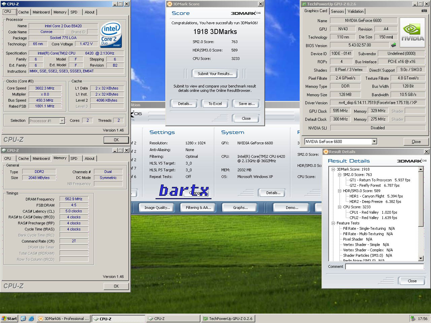Screen dimensions: 431x323
Task: Collapse the SM2.0 Score: 763 node
Action: pos(339,175)
